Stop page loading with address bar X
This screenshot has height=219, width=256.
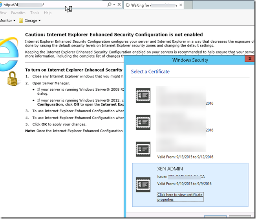pos(119,4)
